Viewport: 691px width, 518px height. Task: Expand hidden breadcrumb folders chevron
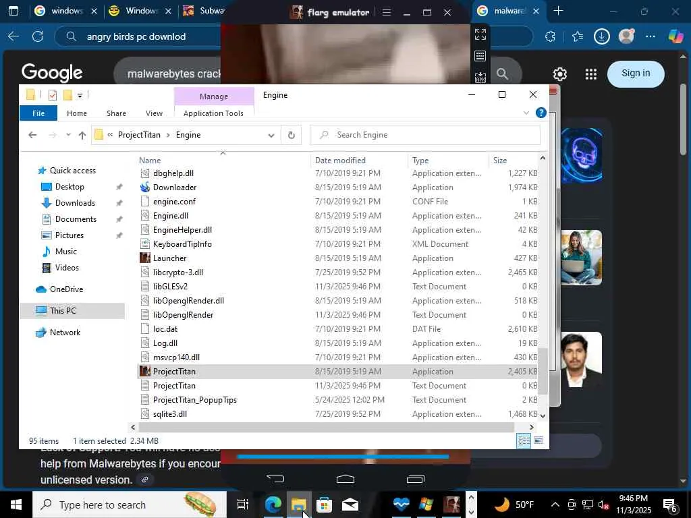point(110,135)
